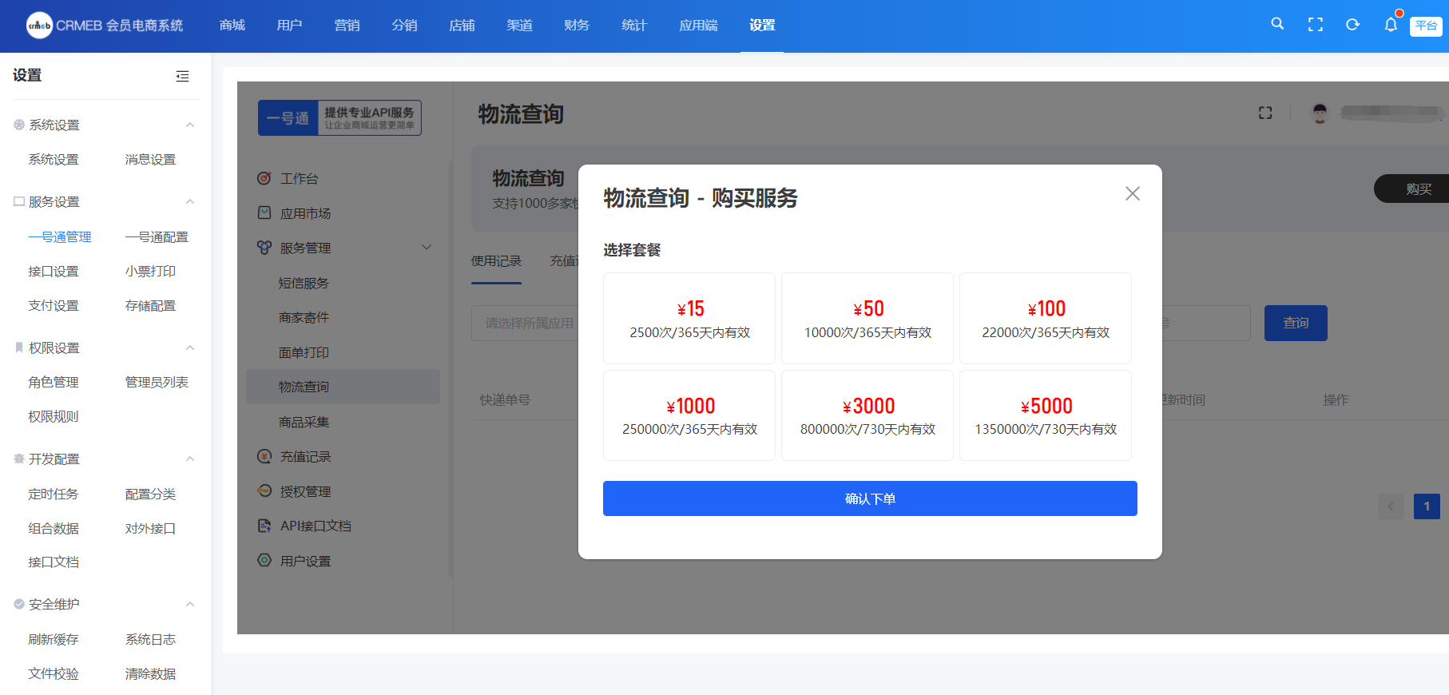This screenshot has height=695, width=1449.
Task: Click the refresh icon in top bar
Action: tap(1352, 25)
